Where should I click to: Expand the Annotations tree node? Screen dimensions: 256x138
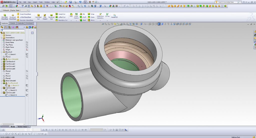[x=1, y=38]
